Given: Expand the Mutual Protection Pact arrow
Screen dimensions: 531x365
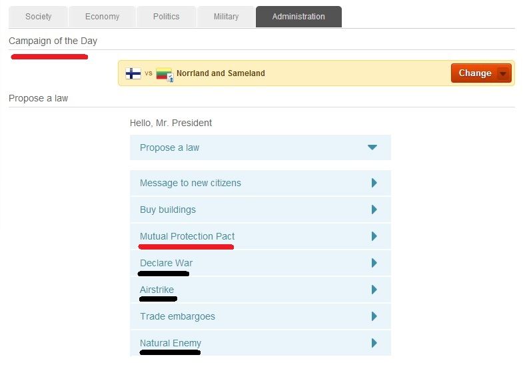Looking at the screenshot, I should click(x=374, y=236).
